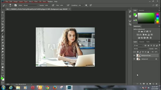Screen dimensions: 161x90
Task: Switch to the Swatches tab
Action: click(x=141, y=10)
